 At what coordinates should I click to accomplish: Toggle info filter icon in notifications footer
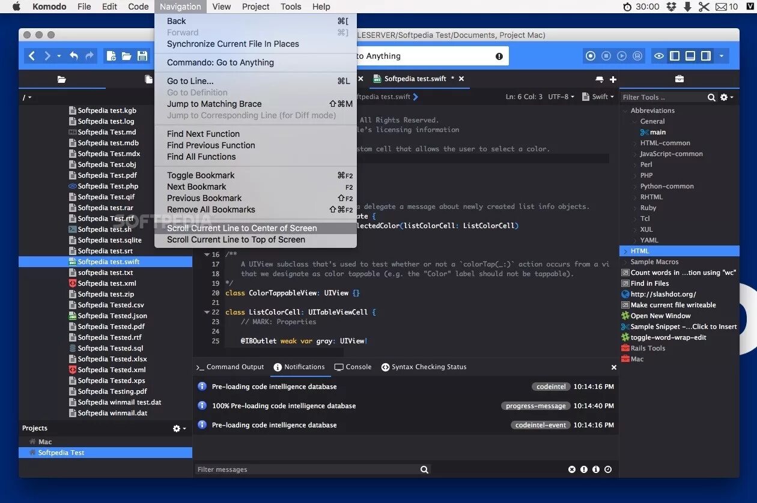(596, 469)
